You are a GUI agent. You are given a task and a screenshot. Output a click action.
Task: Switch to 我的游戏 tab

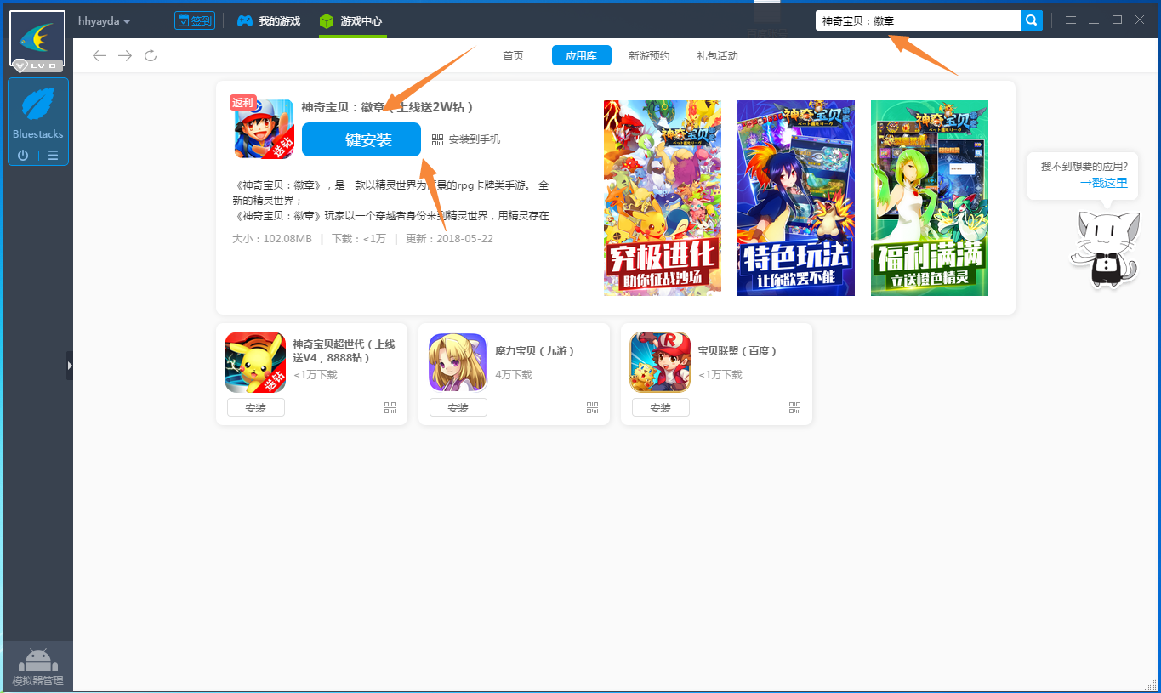click(x=269, y=20)
